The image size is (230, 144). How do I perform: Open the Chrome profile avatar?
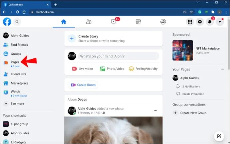[x=220, y=12]
